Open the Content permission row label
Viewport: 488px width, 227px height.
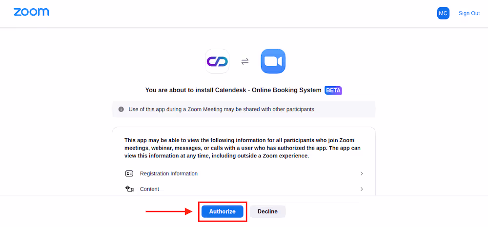point(149,189)
